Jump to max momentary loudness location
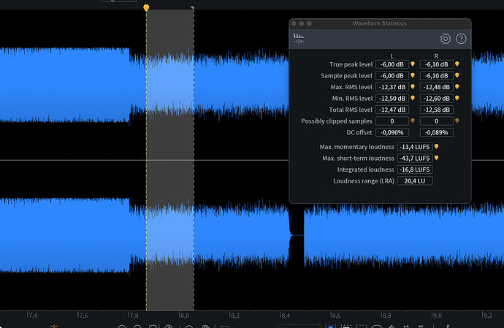Screen dimensions: 504x328 pyautogui.click(x=437, y=147)
